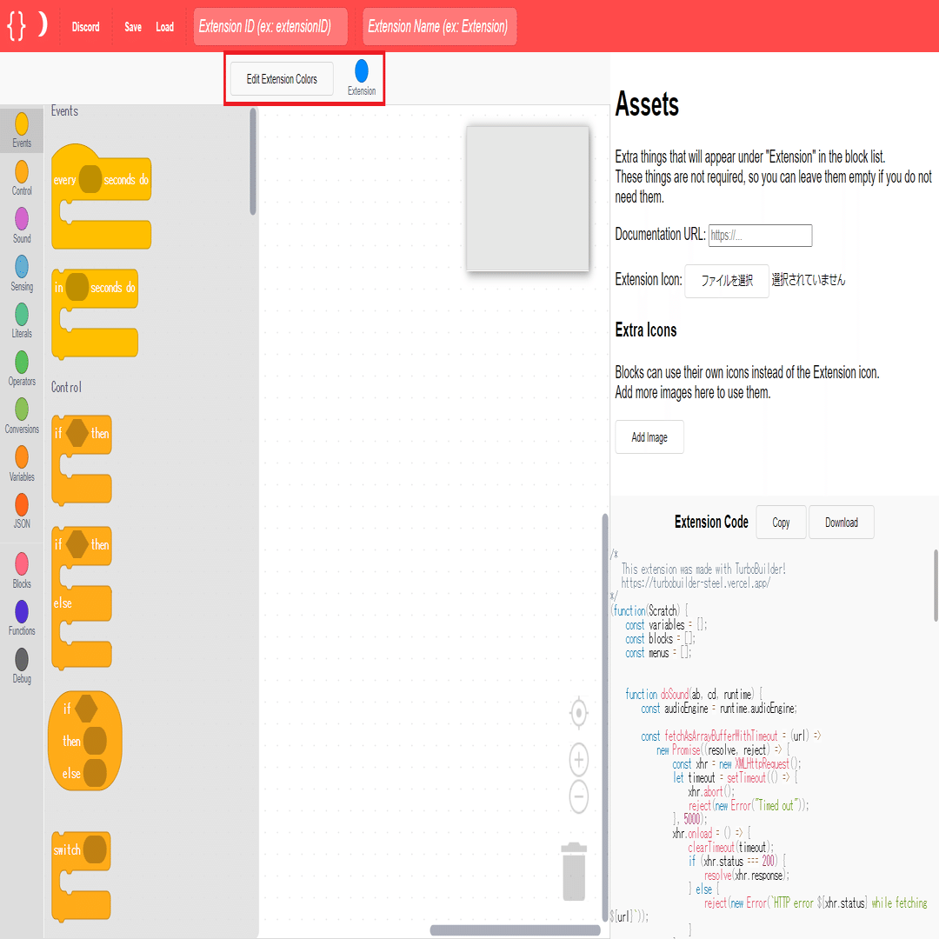939x939 pixels.
Task: Select the 'switch' control block
Action: point(81,876)
